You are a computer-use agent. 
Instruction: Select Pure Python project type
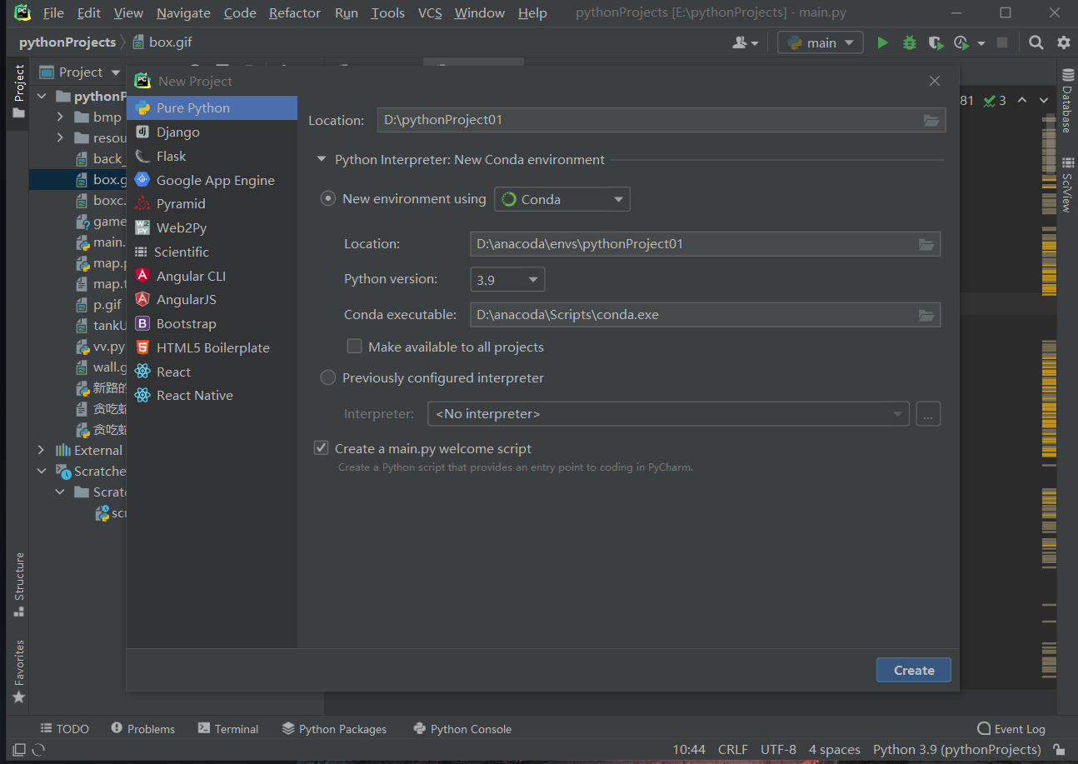pyautogui.click(x=212, y=107)
